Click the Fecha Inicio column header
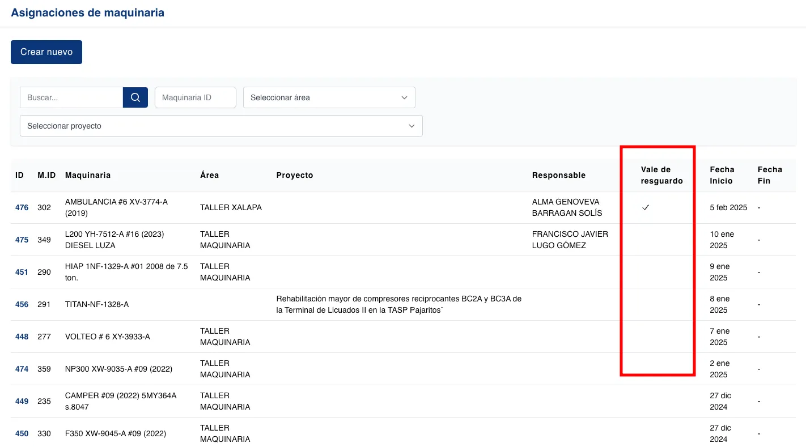 [722, 175]
